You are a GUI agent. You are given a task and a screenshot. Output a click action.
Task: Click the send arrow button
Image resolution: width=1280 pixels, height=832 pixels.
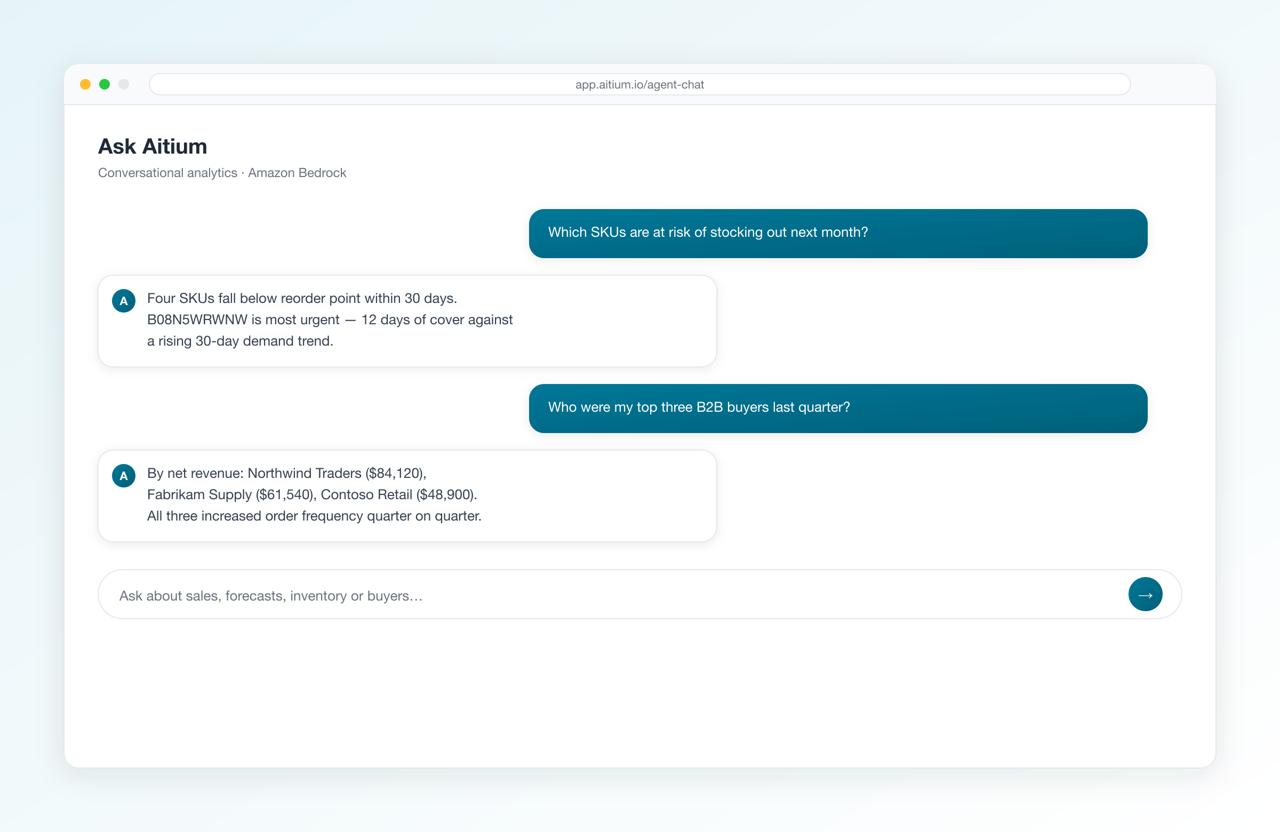point(1145,594)
